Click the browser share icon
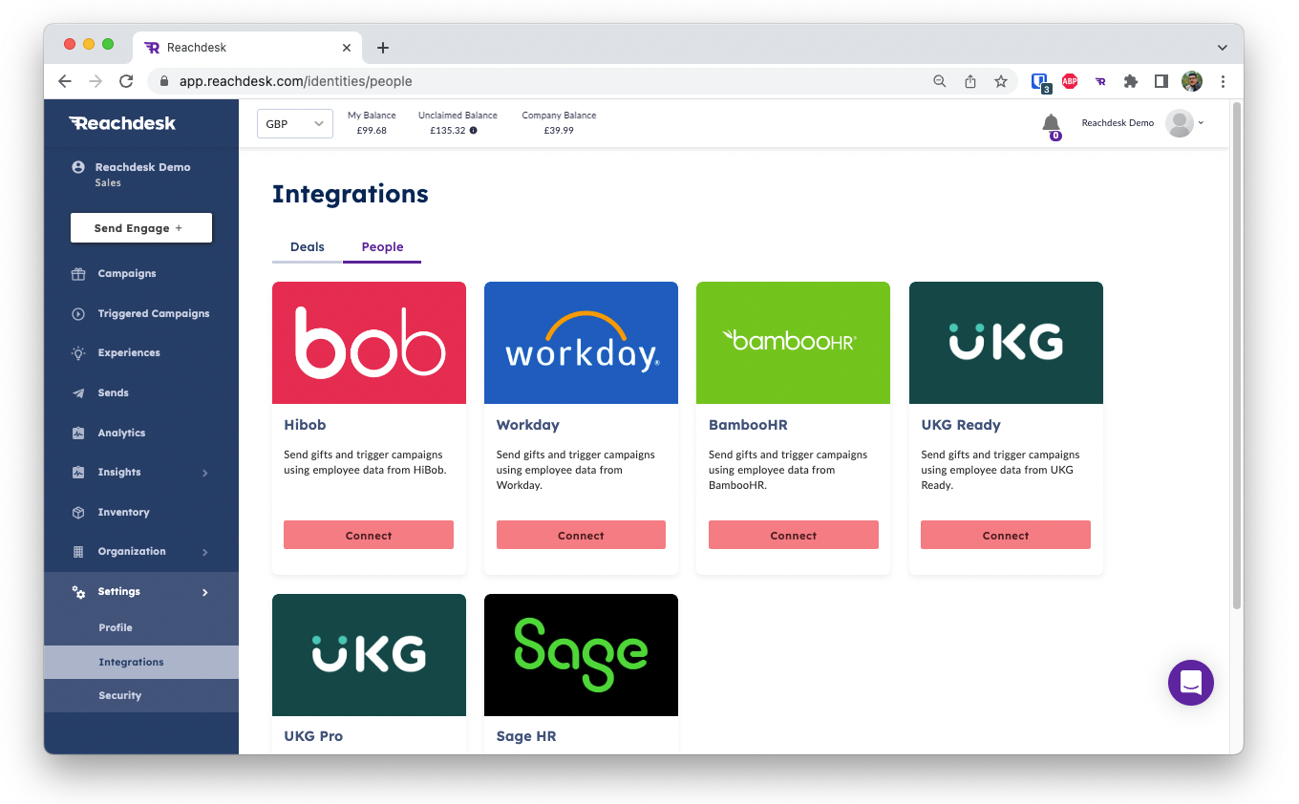The height and width of the screenshot is (804, 1299). pos(970,81)
